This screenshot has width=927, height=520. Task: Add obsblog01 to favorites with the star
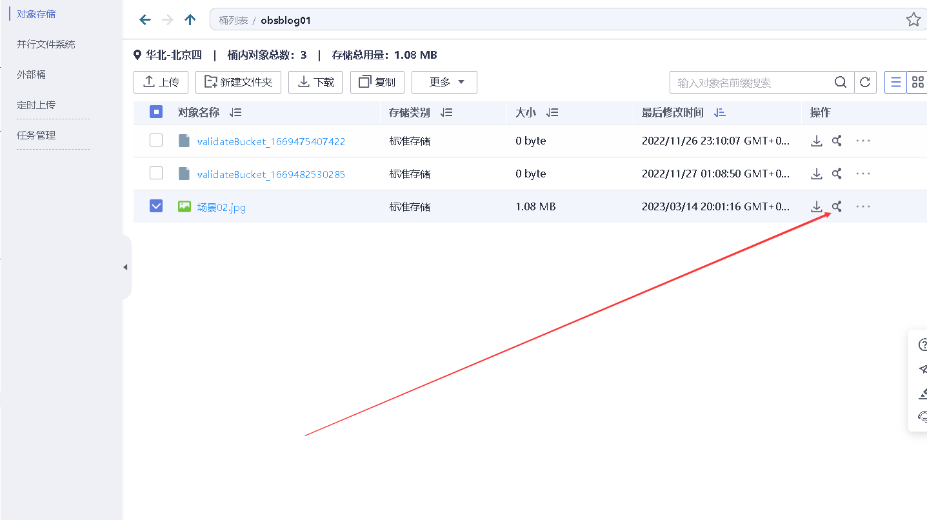(913, 19)
